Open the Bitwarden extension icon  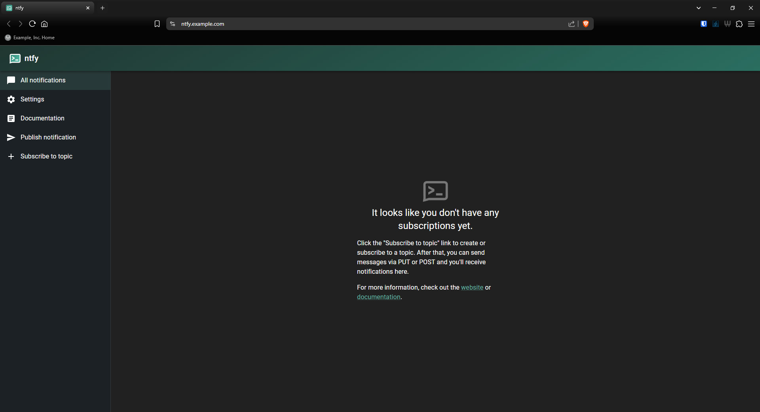click(703, 24)
